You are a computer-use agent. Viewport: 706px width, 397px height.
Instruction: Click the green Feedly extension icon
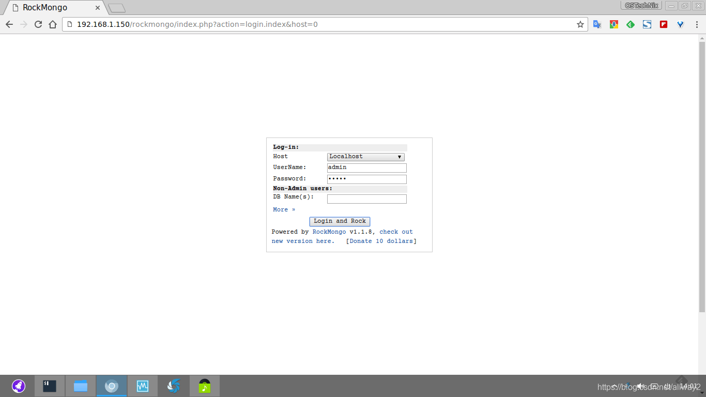pos(630,24)
